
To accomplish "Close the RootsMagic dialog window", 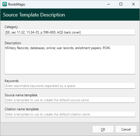I will [x=133, y=4].
